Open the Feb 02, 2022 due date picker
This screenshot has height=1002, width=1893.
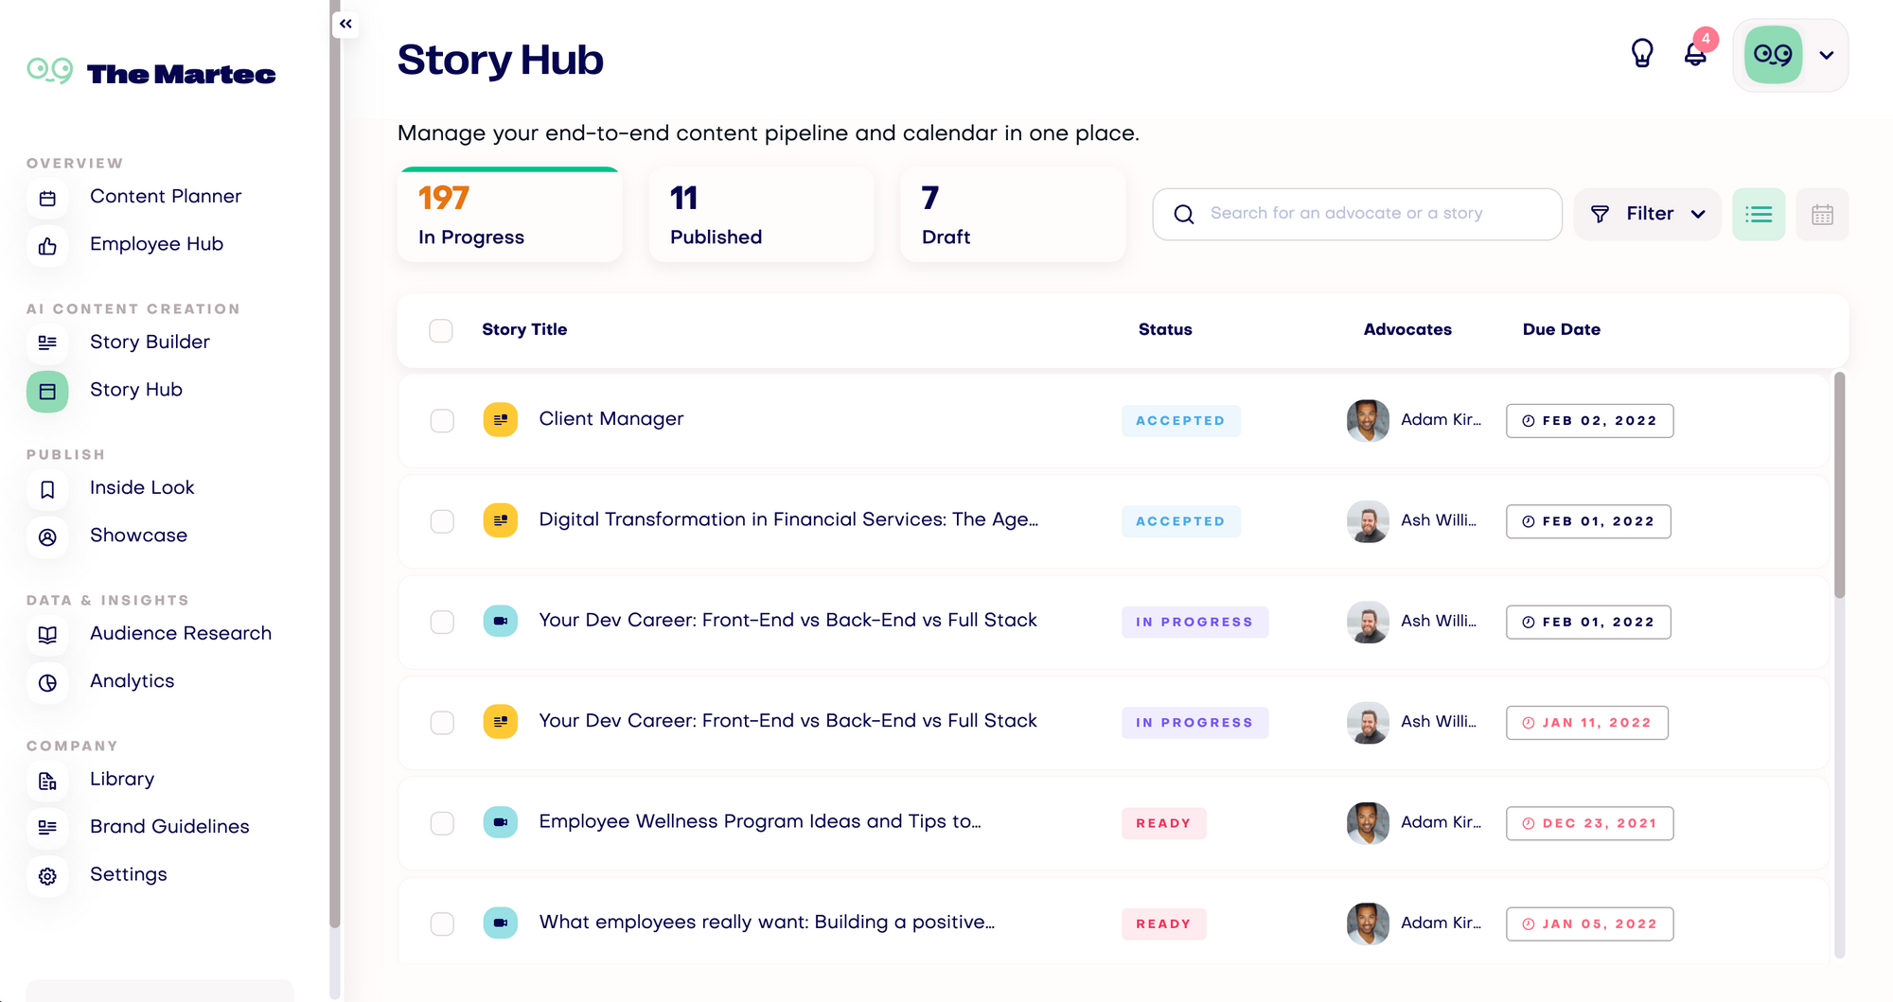tap(1589, 421)
